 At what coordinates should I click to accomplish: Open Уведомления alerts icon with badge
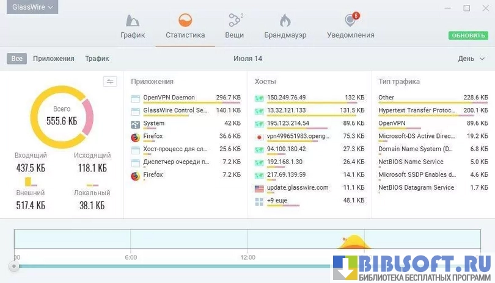[350, 21]
